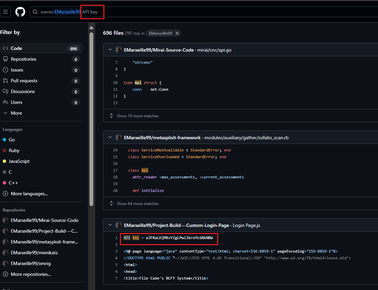Screen dimensions: 378x290
Task: Filter by EMarseille99/Mirai-Source-Code repository
Action: [x=41, y=220]
